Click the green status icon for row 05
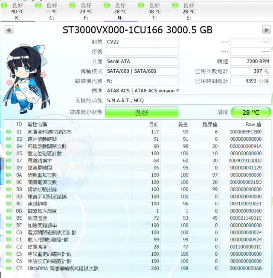Image resolution: width=273 pixels, height=278 pixels. coord(9,153)
